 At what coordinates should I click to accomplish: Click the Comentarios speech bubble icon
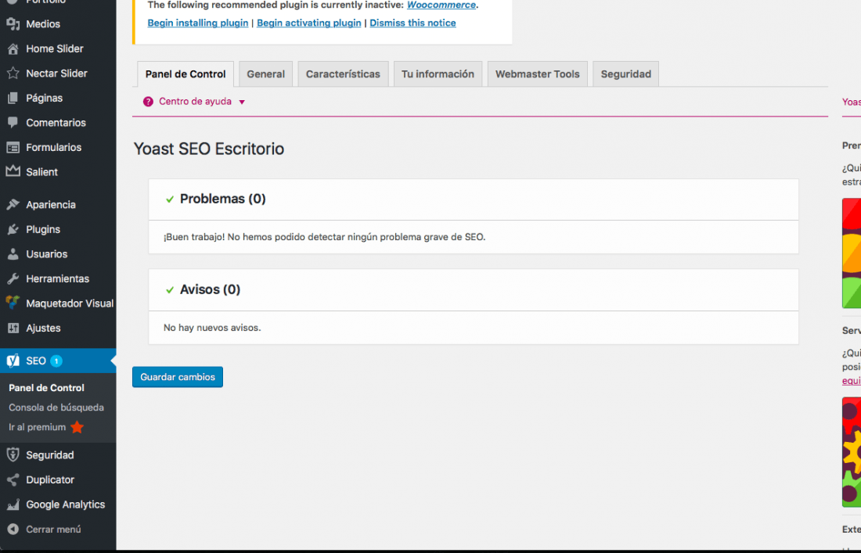pyautogui.click(x=13, y=123)
